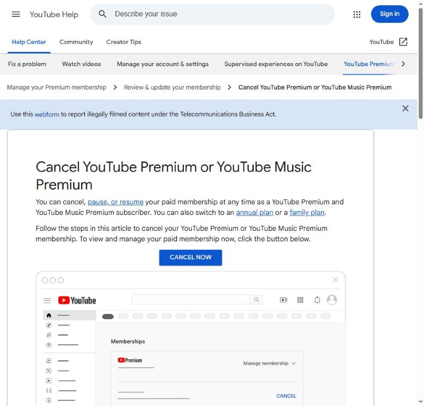This screenshot has height=406, width=424.
Task: Open the Creator Tips tab
Action: (x=123, y=42)
